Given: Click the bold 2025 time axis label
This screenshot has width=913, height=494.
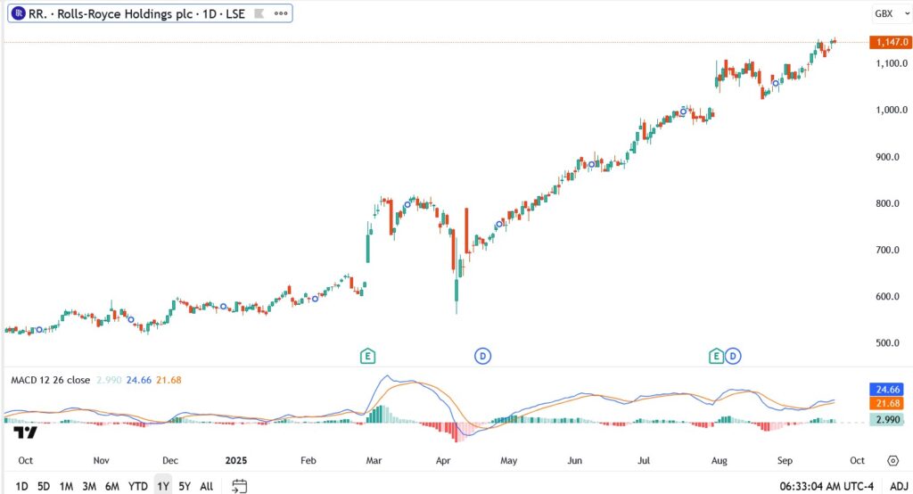Looking at the screenshot, I should (235, 460).
